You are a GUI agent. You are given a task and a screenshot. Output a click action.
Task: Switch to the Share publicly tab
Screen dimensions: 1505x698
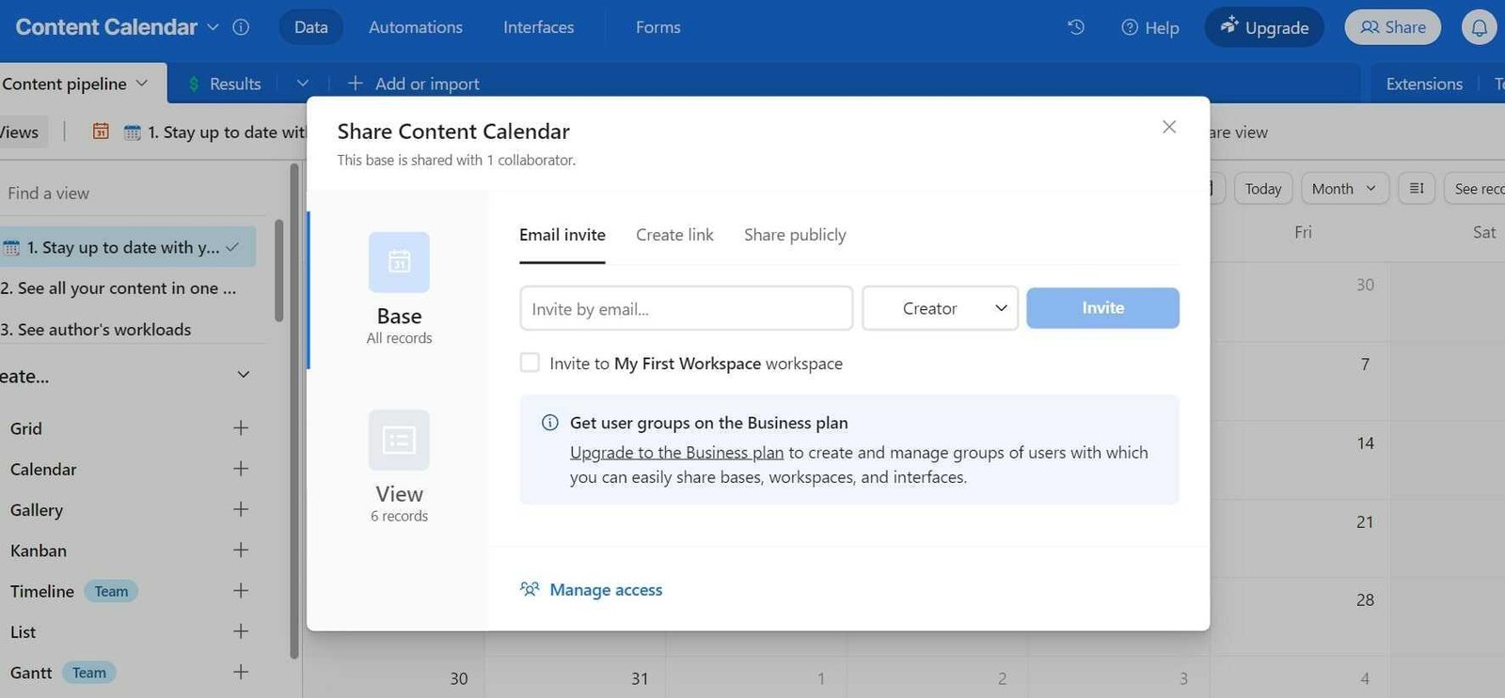pyautogui.click(x=795, y=235)
